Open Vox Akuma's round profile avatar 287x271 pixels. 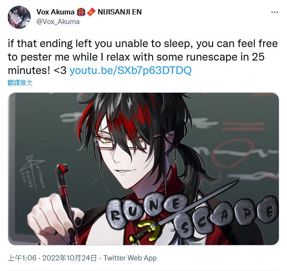19,17
